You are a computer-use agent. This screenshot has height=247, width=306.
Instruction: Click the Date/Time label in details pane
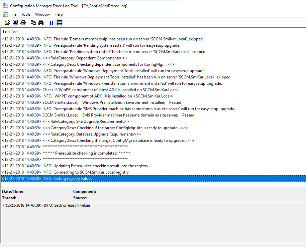(x=12, y=192)
